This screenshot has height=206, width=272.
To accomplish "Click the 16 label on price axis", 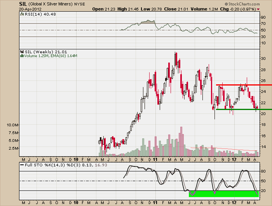I will click(263, 136).
